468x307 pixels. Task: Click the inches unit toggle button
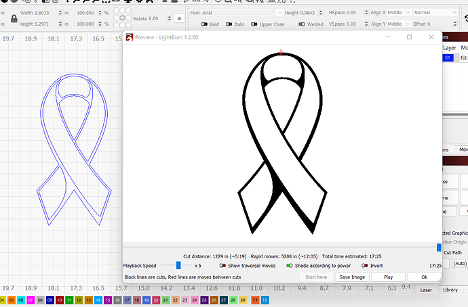(179, 18)
